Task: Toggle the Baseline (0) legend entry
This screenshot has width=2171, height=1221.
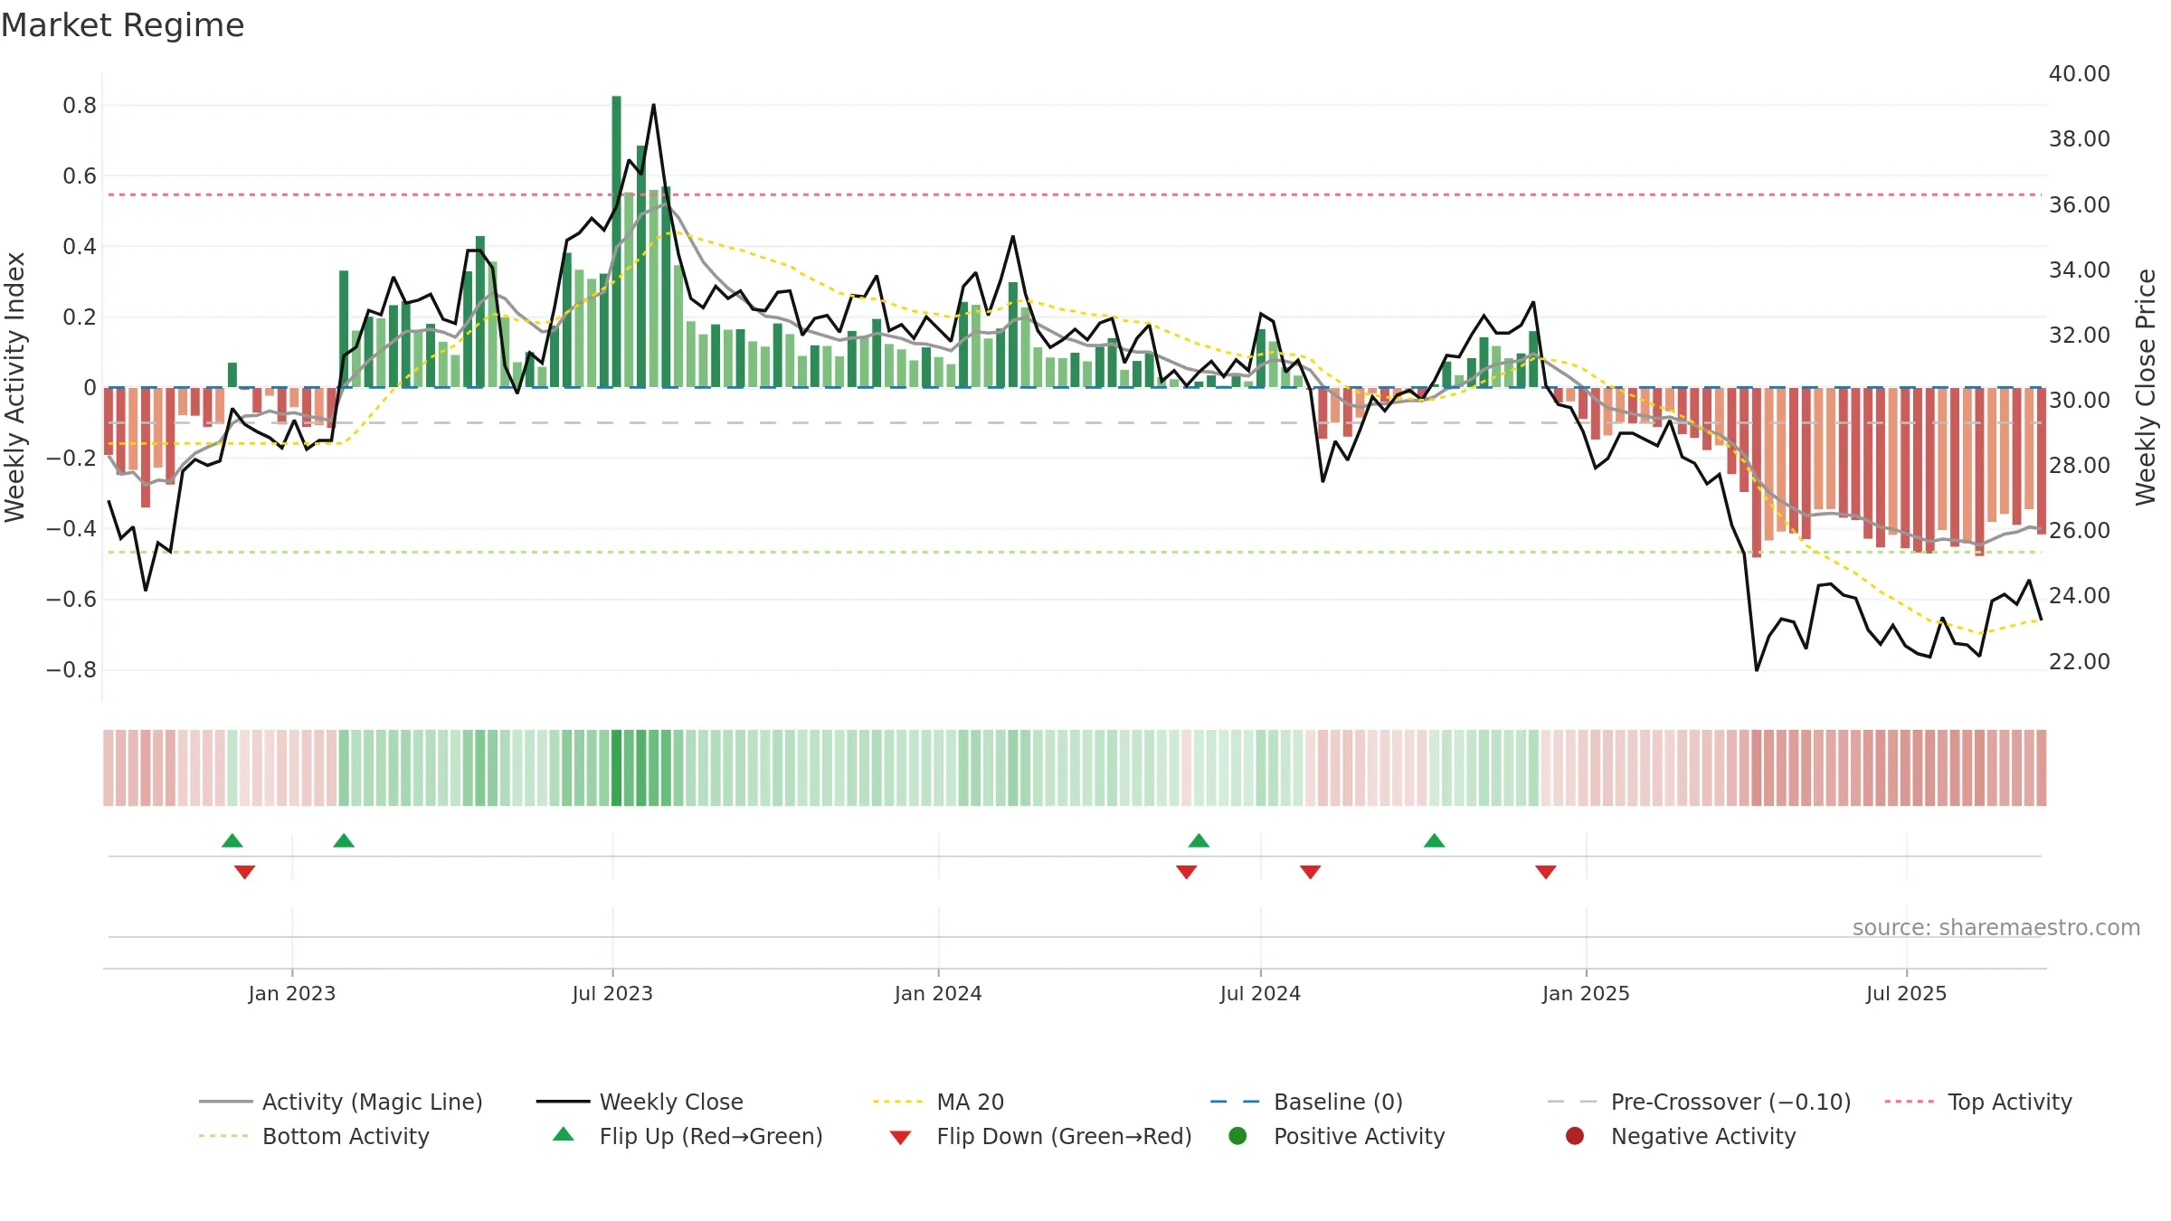Action: 1306,1102
